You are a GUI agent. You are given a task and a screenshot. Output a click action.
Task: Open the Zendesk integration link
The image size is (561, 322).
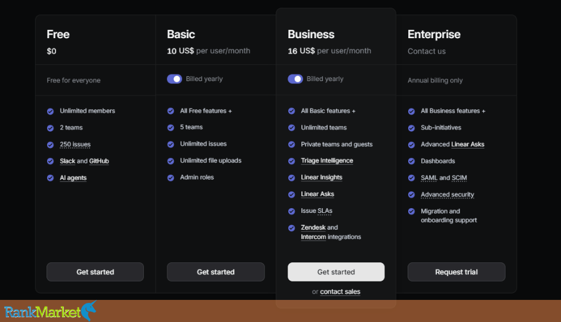[313, 227]
